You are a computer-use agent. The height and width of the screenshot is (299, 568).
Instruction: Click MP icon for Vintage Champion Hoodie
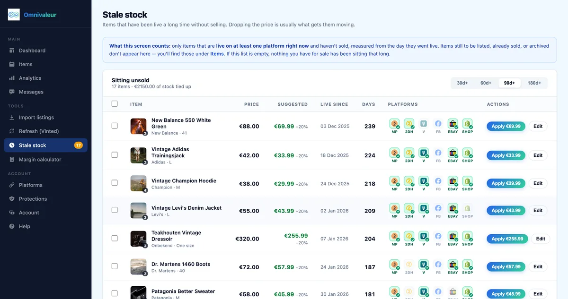(x=394, y=181)
